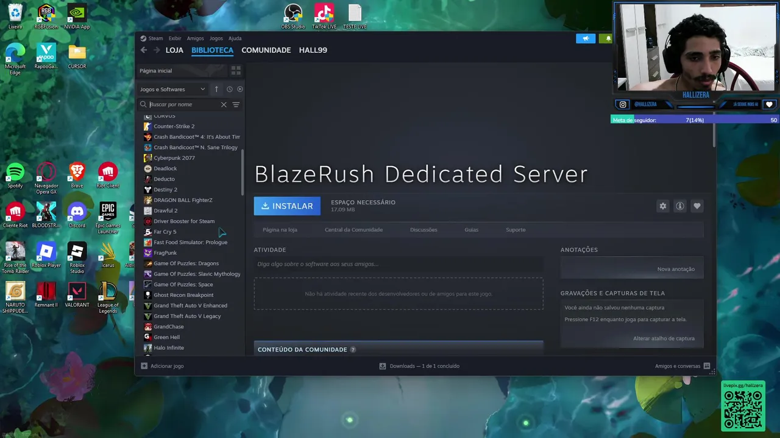Open NVIDIA App desktop icon
780x438 pixels.
[x=77, y=17]
